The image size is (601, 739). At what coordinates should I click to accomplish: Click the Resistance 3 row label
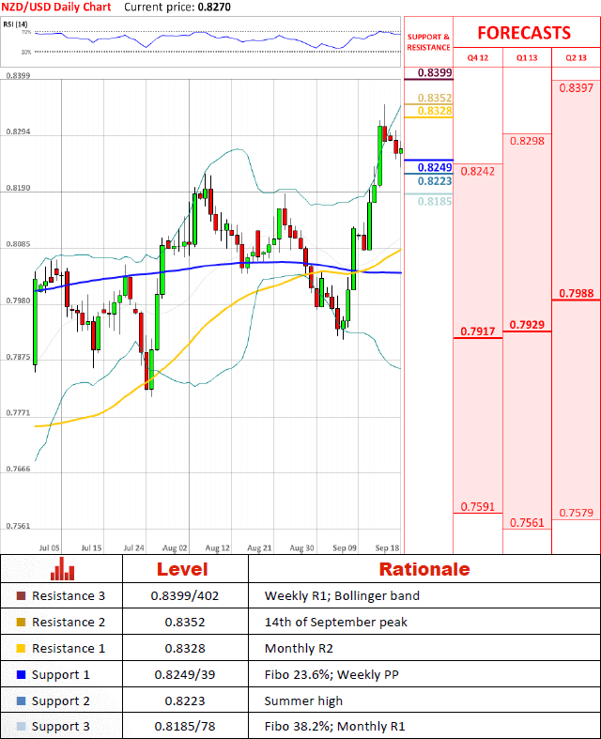[x=69, y=595]
